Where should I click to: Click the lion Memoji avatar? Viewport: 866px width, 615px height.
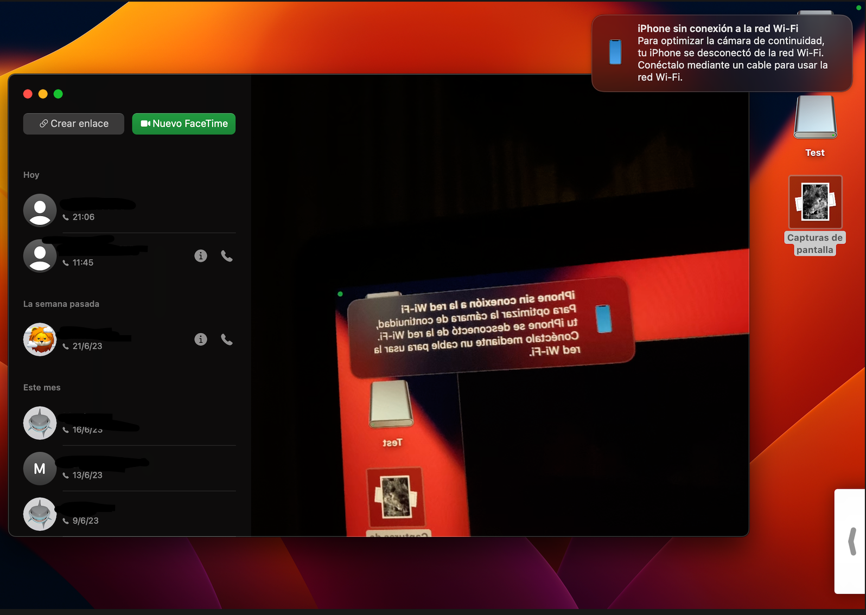coord(40,339)
